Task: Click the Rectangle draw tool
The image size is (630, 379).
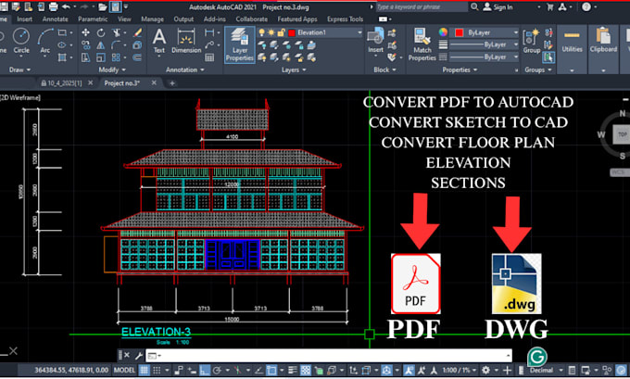Action: [62, 32]
